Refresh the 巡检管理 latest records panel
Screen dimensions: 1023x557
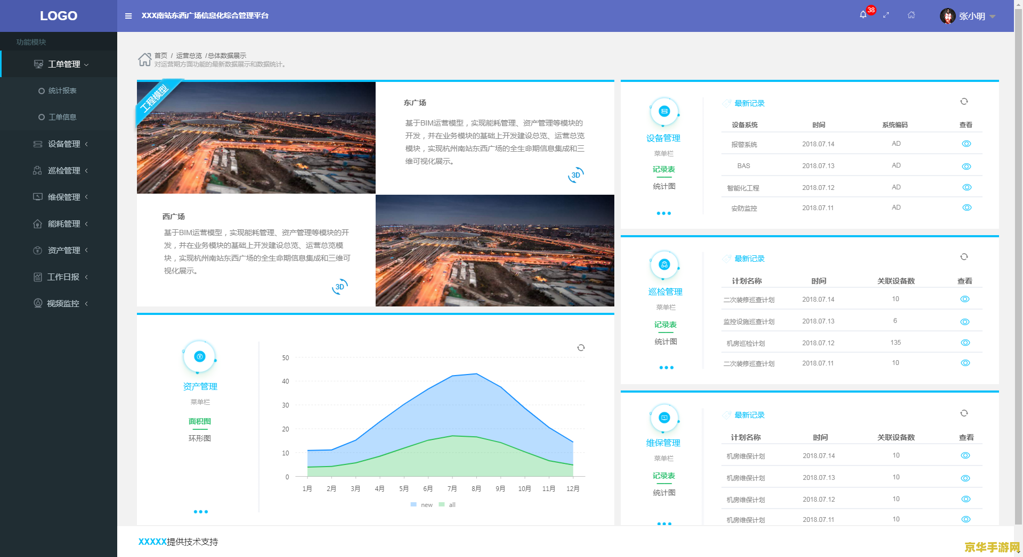pyautogui.click(x=964, y=257)
